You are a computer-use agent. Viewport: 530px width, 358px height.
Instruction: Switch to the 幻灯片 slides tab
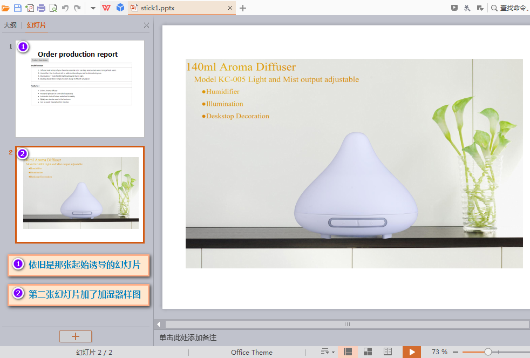(37, 25)
